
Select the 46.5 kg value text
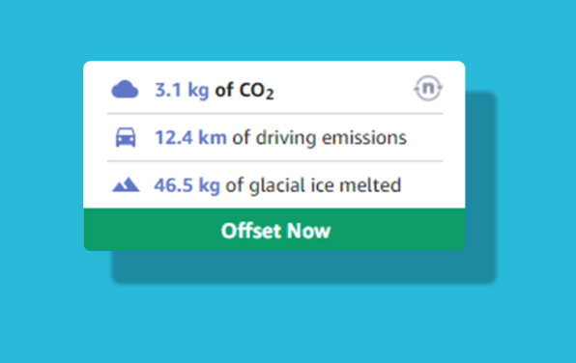point(187,185)
